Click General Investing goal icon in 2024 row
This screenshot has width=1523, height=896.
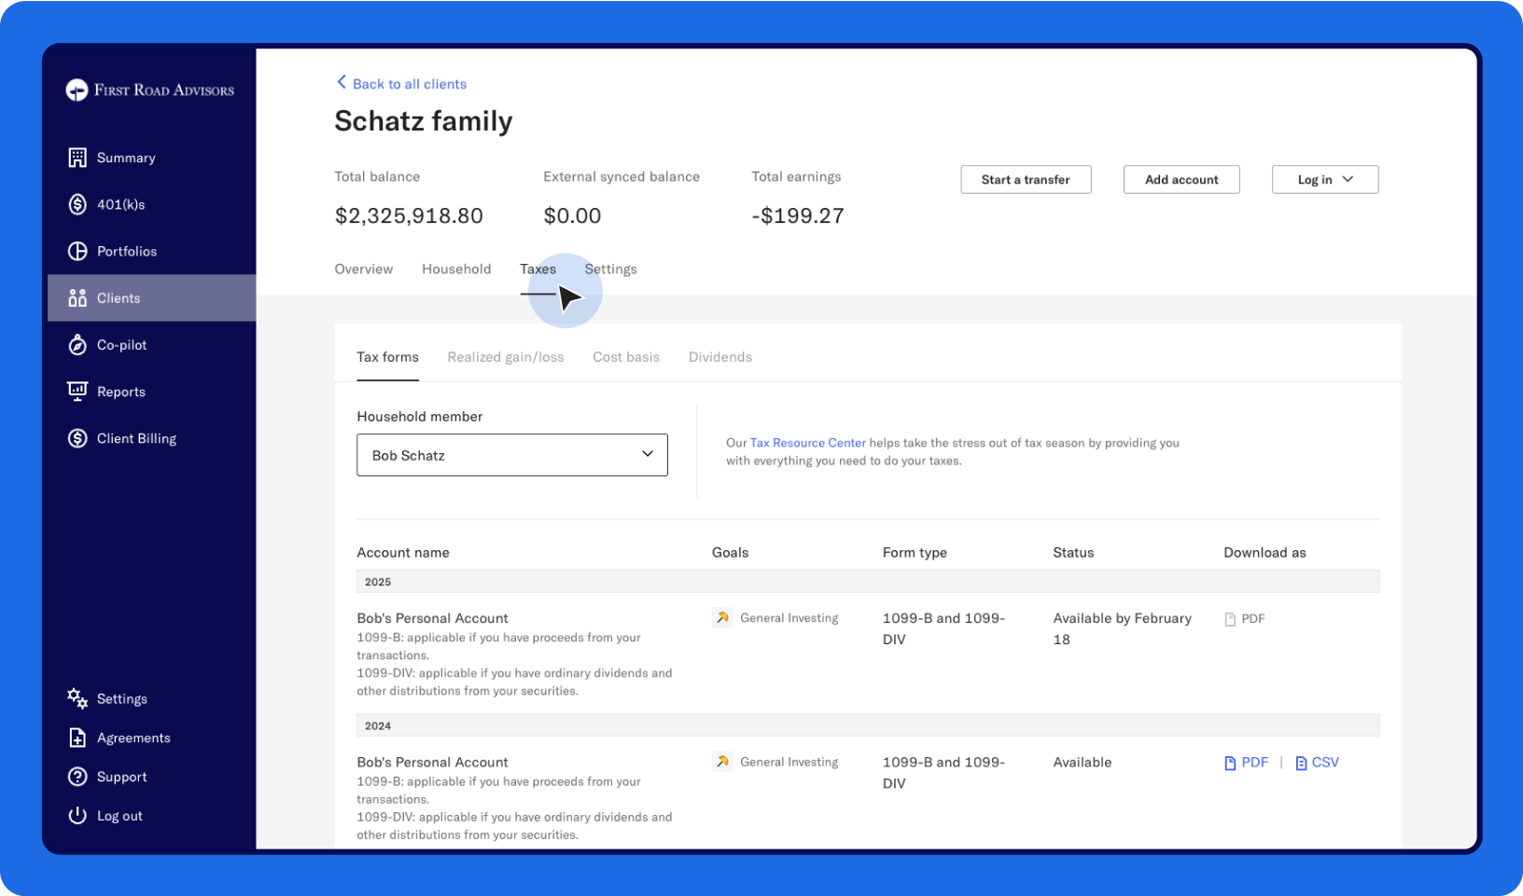click(722, 762)
